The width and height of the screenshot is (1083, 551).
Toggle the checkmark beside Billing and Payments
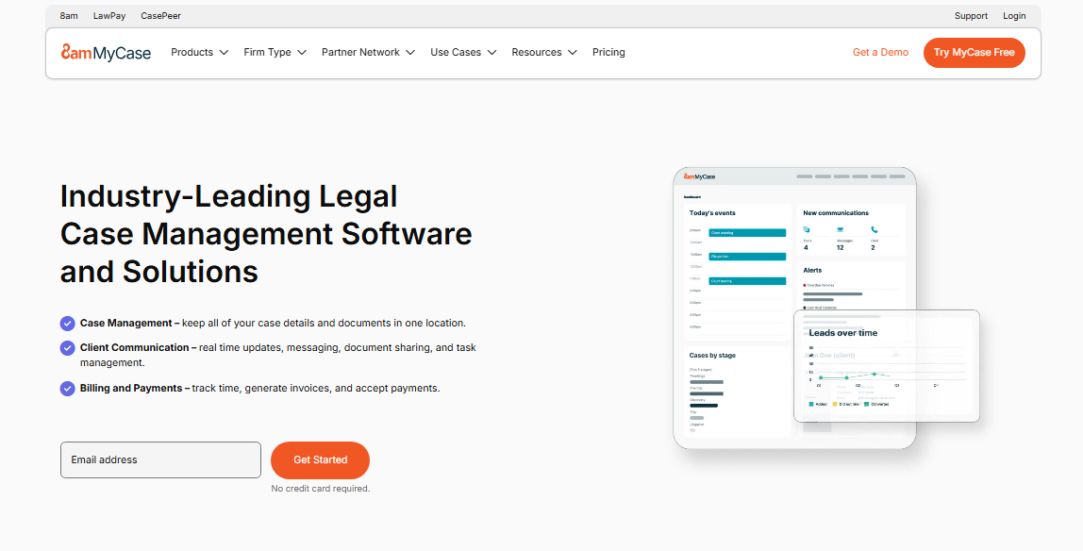pyautogui.click(x=67, y=388)
